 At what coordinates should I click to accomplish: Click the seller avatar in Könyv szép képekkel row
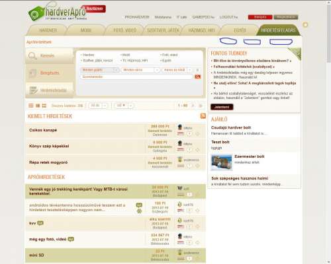point(180,143)
